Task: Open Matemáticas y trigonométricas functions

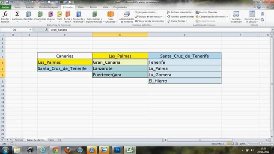Action: click(x=95, y=17)
